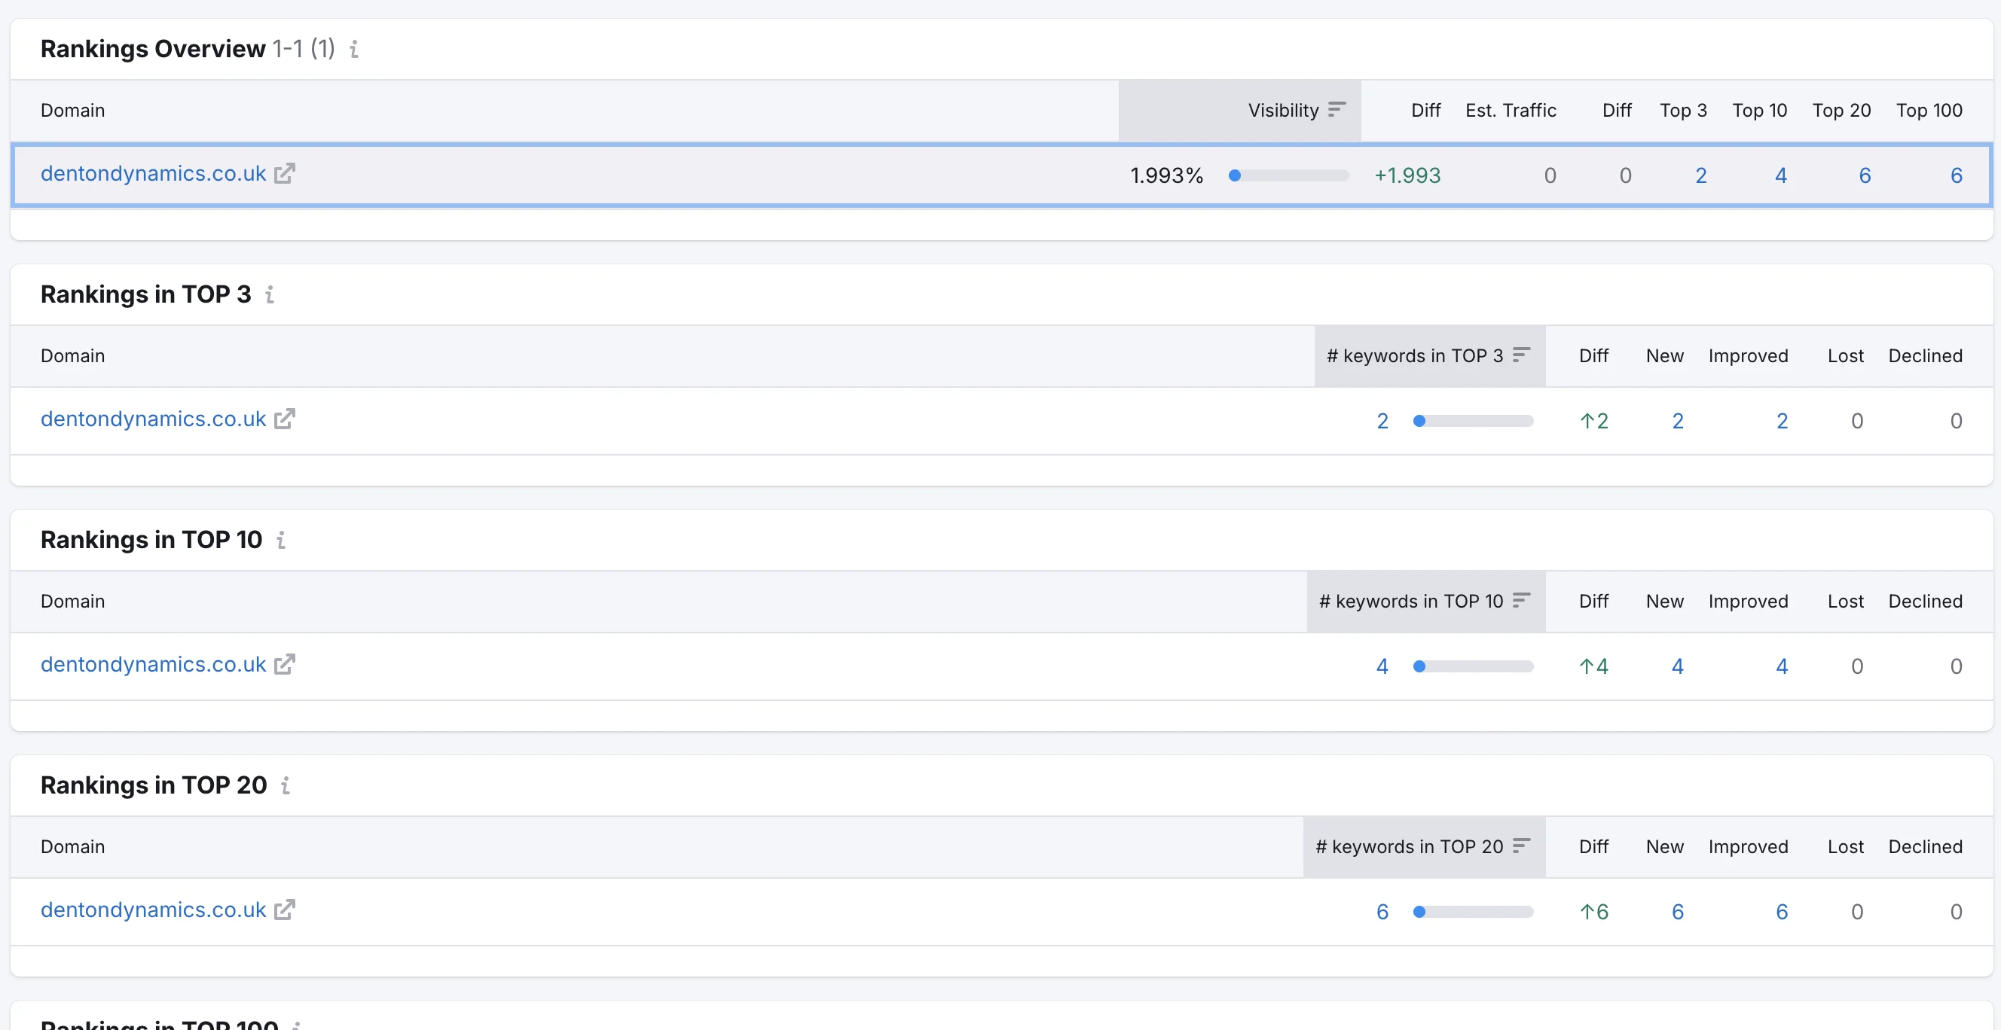The image size is (2001, 1030).
Task: Open dentondynamics.co.uk link in Rankings Overview
Action: coord(153,174)
